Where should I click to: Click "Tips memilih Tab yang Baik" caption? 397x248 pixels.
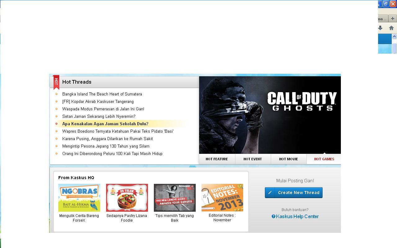pyautogui.click(x=175, y=218)
